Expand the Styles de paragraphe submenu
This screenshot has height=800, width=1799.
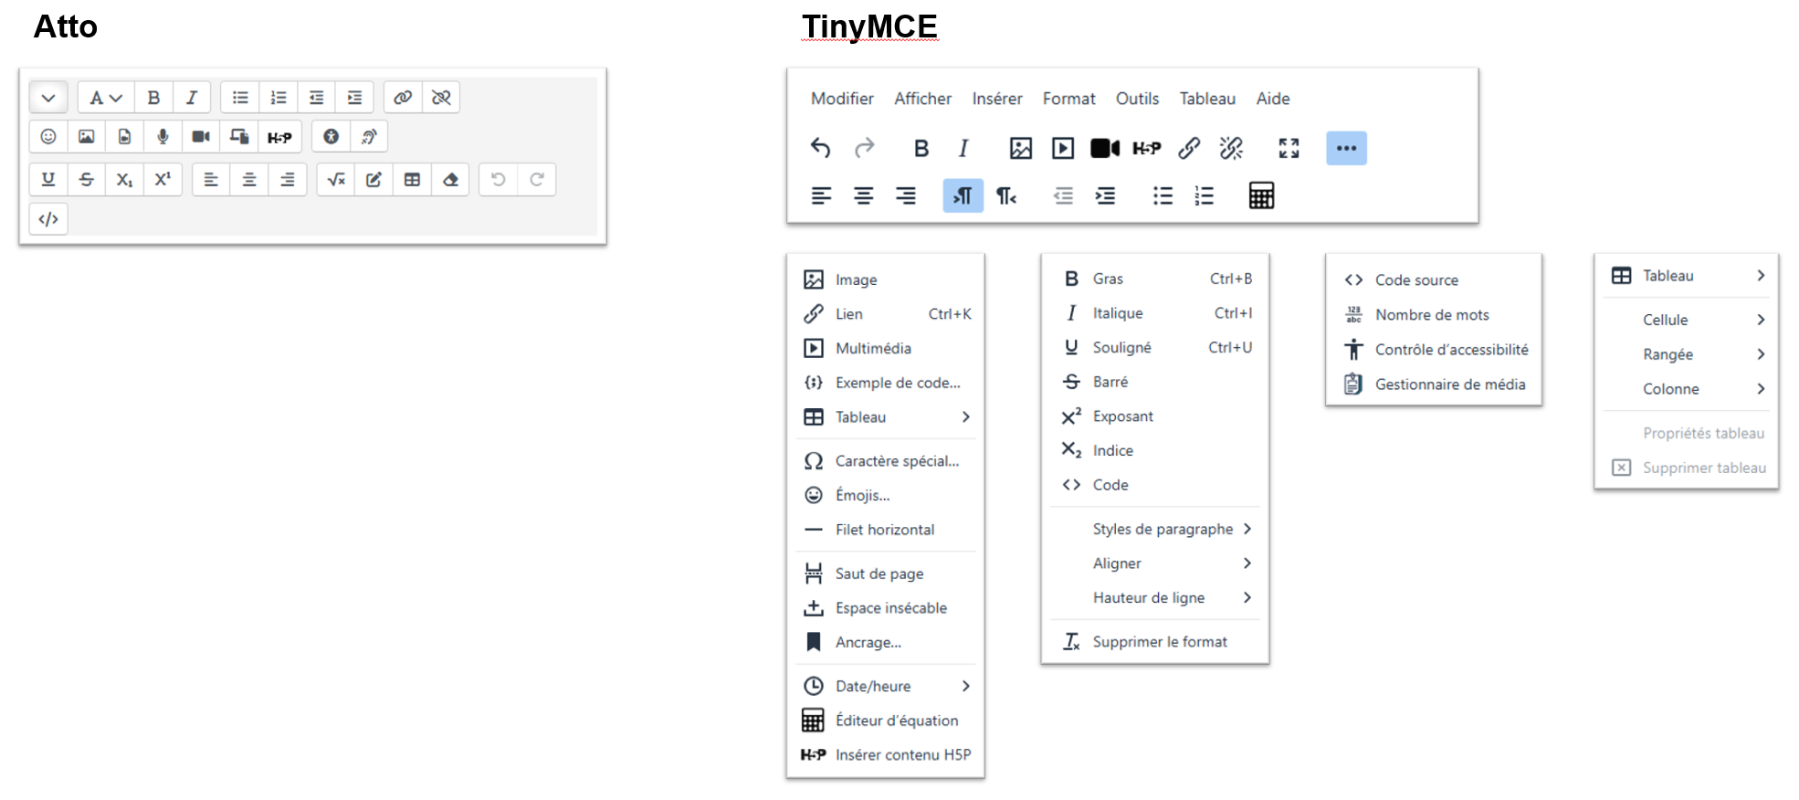pyautogui.click(x=1162, y=529)
